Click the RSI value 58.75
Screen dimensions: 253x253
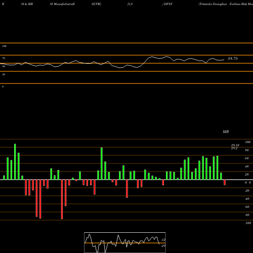pos(233,58)
